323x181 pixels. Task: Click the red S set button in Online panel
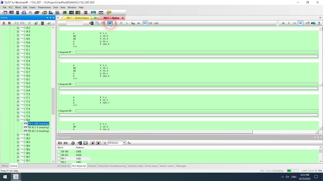pos(4,23)
